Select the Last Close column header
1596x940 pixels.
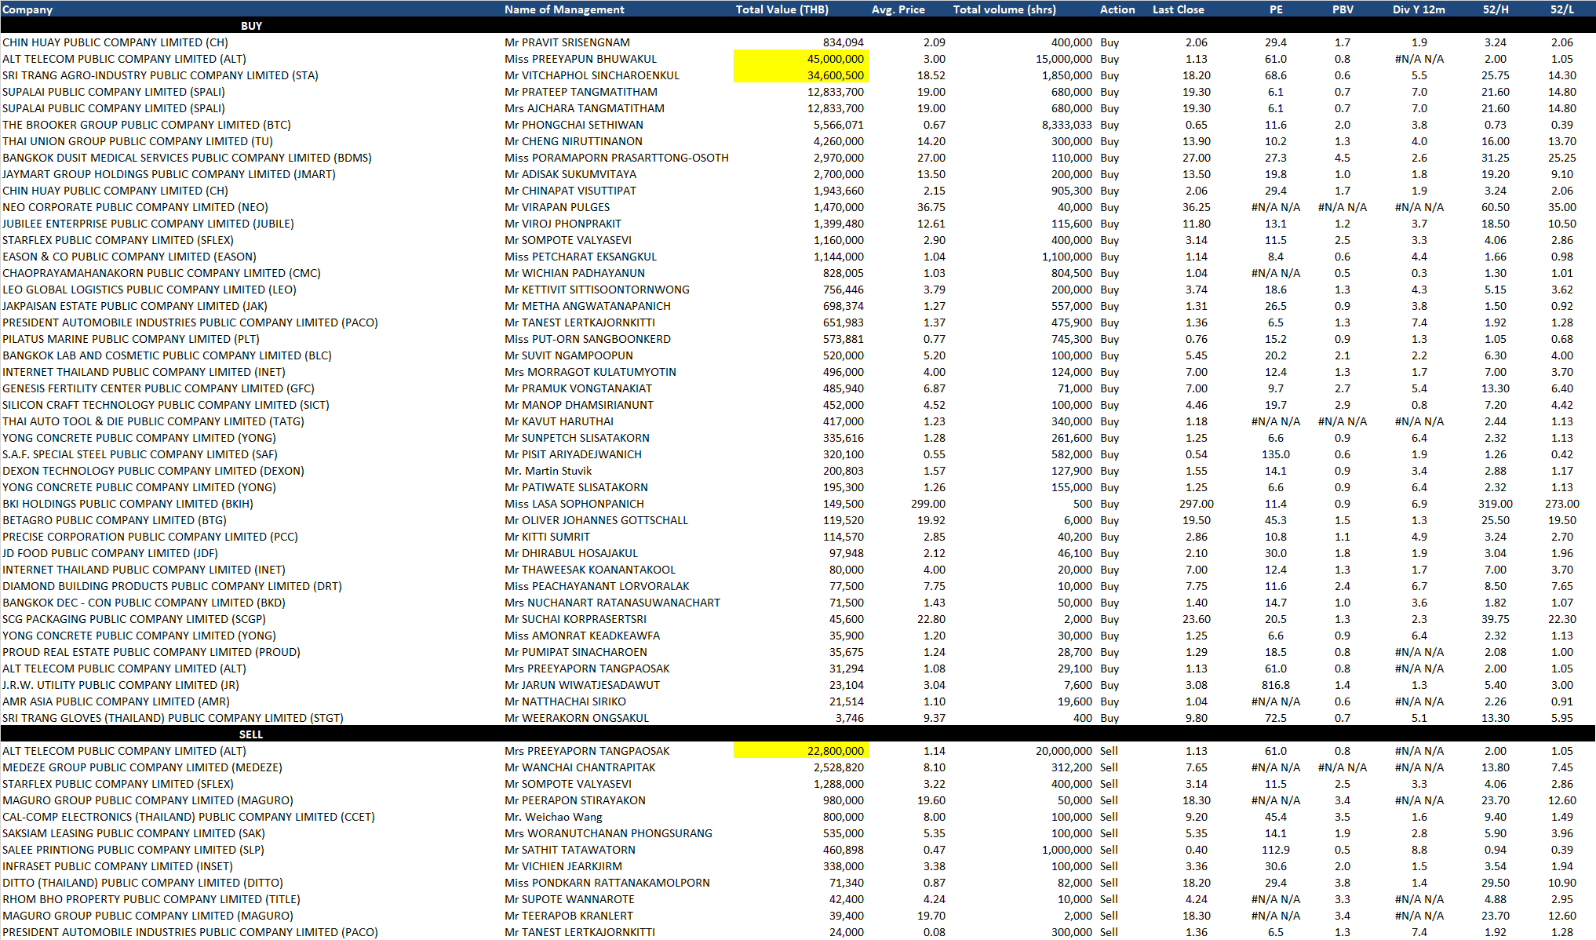(x=1178, y=9)
